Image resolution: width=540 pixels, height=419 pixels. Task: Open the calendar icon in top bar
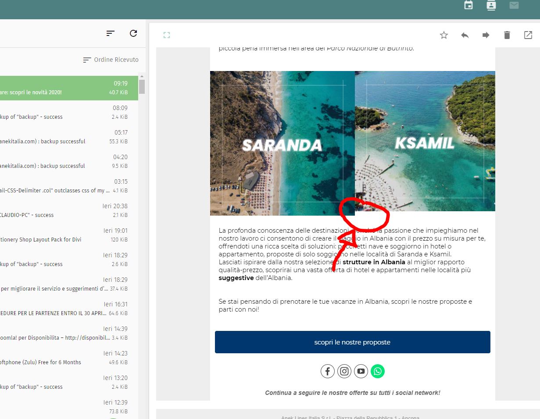point(468,5)
